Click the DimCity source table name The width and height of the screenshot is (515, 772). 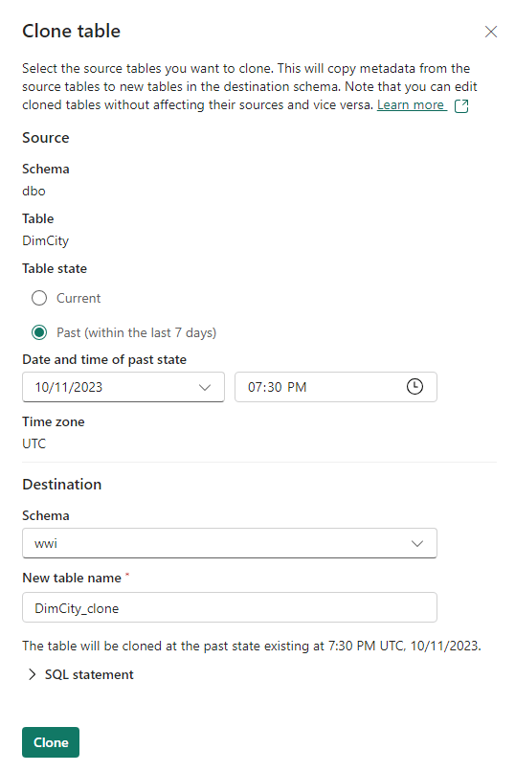[45, 240]
